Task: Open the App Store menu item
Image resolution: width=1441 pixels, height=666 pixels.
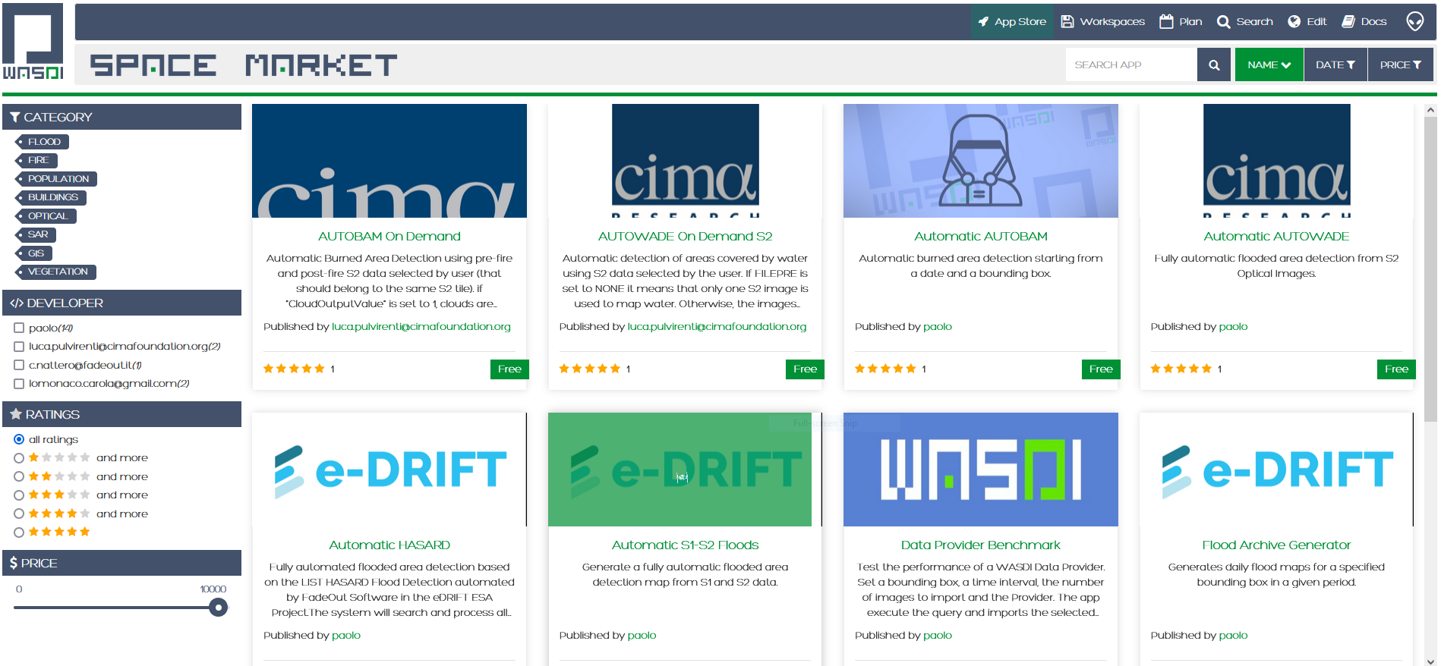Action: click(1011, 21)
